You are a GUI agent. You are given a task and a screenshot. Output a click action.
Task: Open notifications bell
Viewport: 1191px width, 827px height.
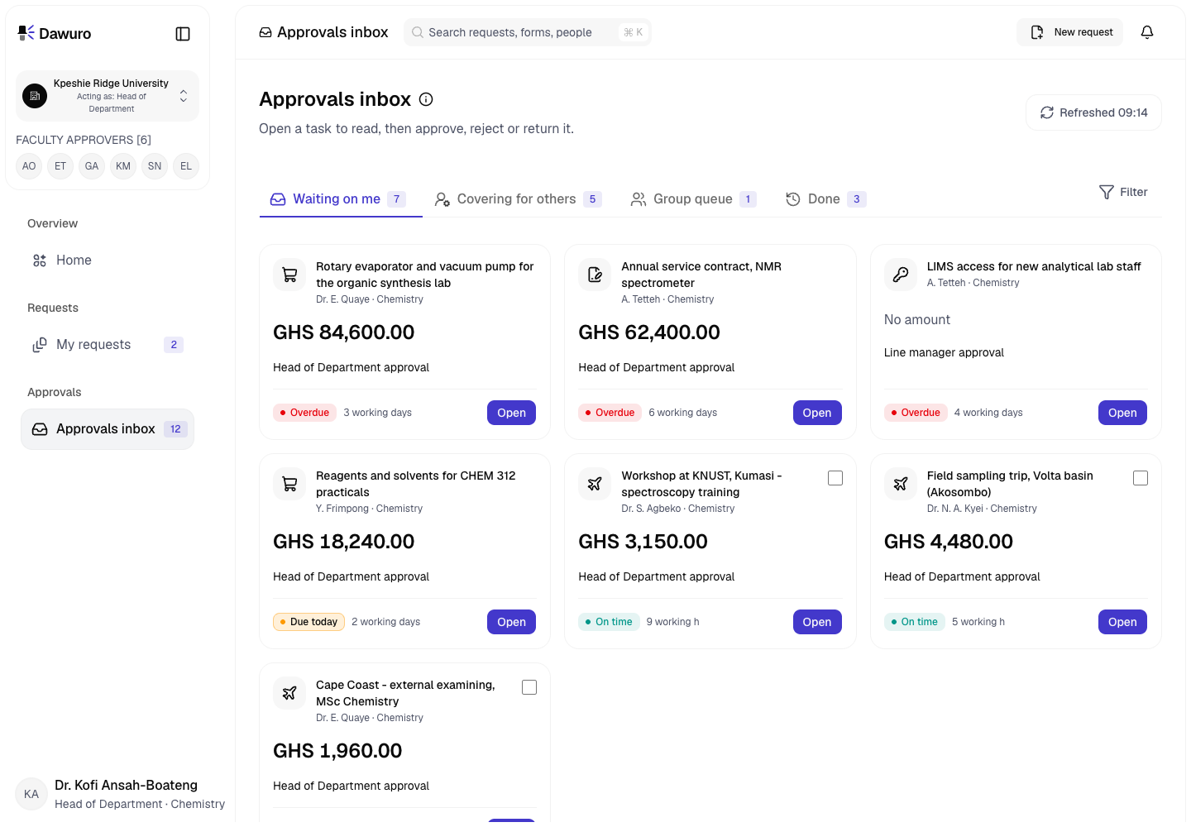click(x=1147, y=32)
